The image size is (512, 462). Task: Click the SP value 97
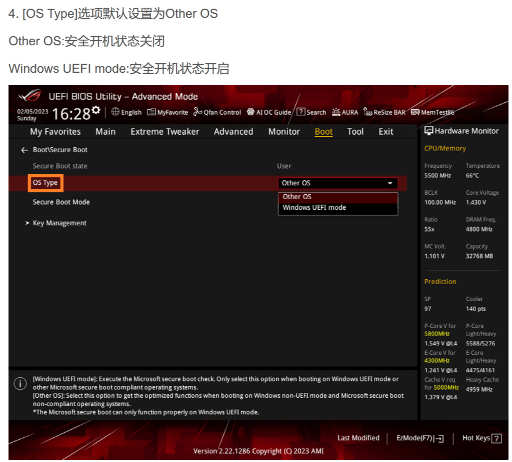[428, 309]
